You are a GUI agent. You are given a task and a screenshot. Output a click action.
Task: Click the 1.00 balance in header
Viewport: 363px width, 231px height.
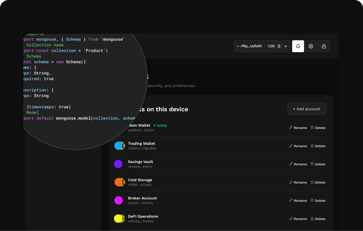point(271,46)
